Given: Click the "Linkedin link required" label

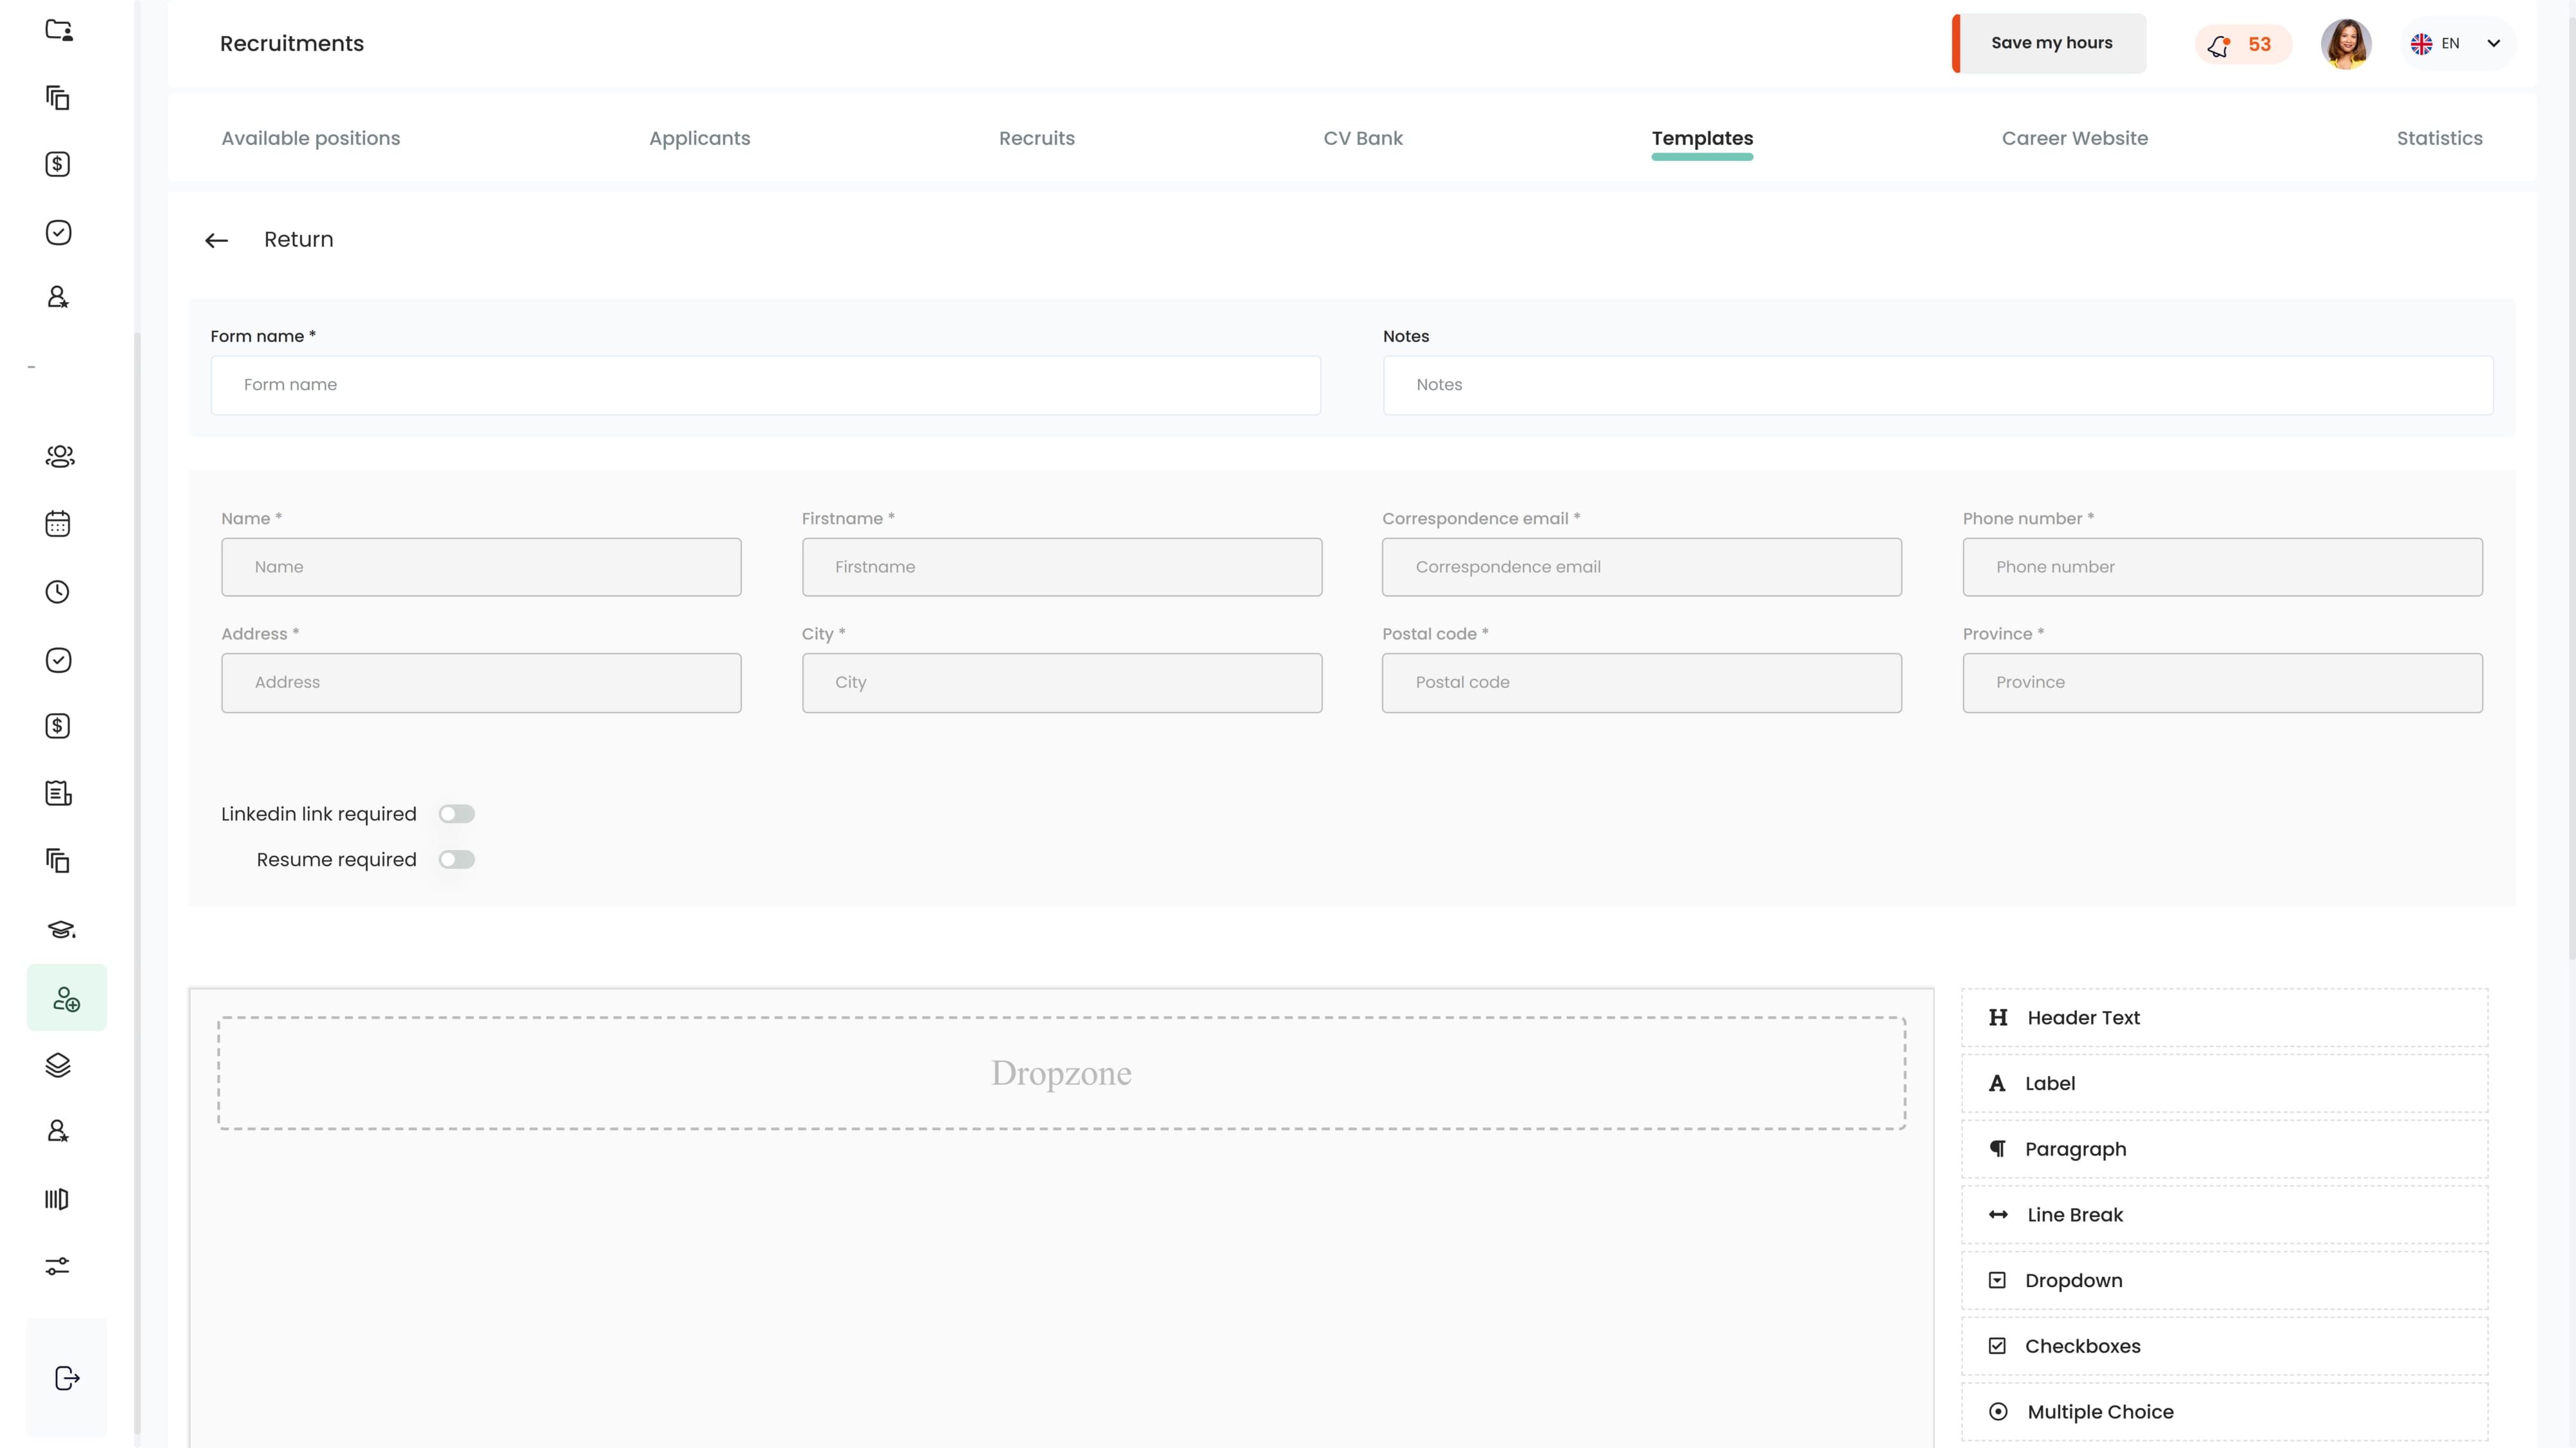Looking at the screenshot, I should 318,815.
